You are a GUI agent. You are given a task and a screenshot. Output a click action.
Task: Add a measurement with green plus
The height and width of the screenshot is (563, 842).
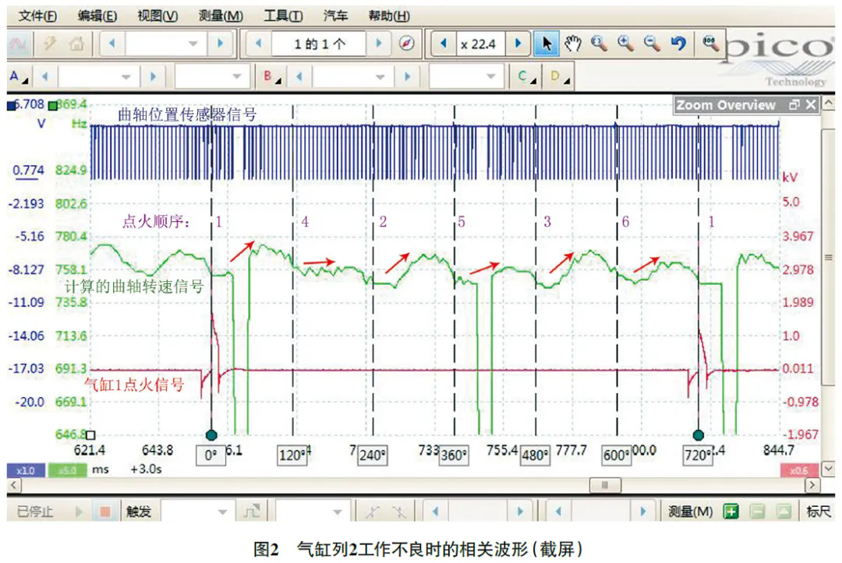click(x=731, y=512)
